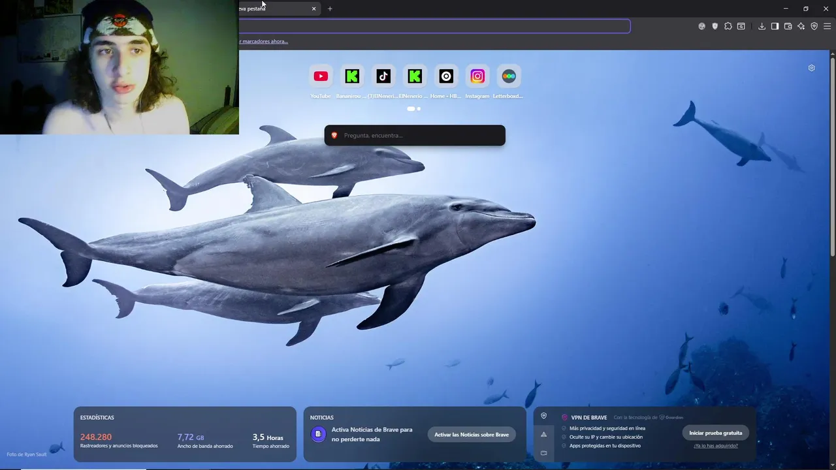Click the VPN DE BRAVE title
The width and height of the screenshot is (836, 470).
(x=589, y=417)
